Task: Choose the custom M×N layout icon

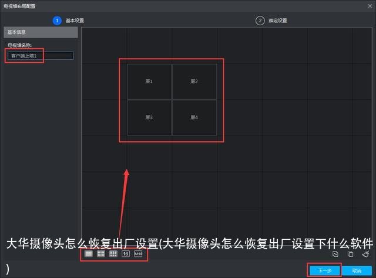Action: pos(138,253)
